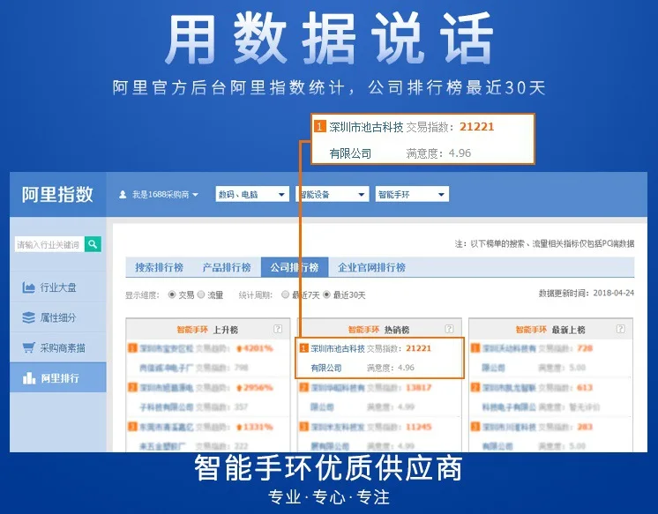Open the 数码、电脑 category dropdown
This screenshot has width=658, height=514.
tap(252, 194)
